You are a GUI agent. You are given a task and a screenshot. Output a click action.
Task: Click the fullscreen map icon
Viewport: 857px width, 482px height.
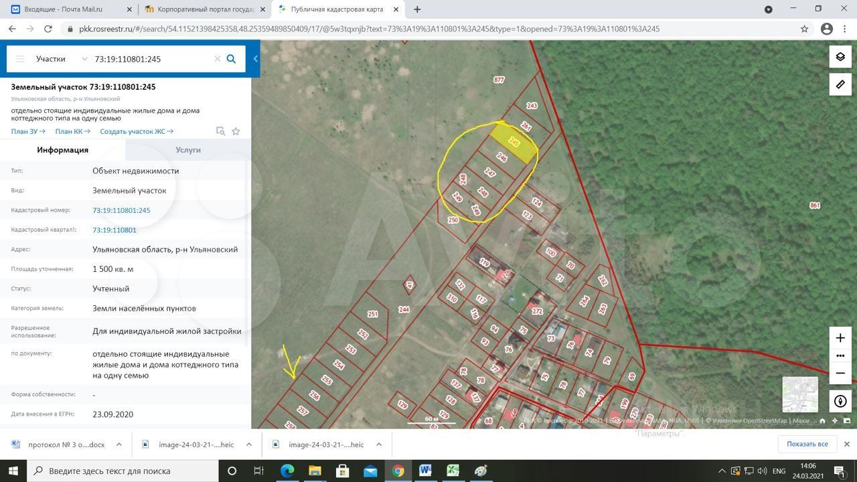(x=847, y=421)
